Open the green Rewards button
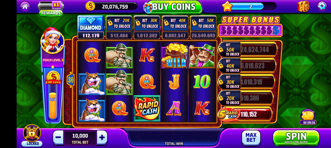Screen dimensions: 331x148 (x=50, y=13)
